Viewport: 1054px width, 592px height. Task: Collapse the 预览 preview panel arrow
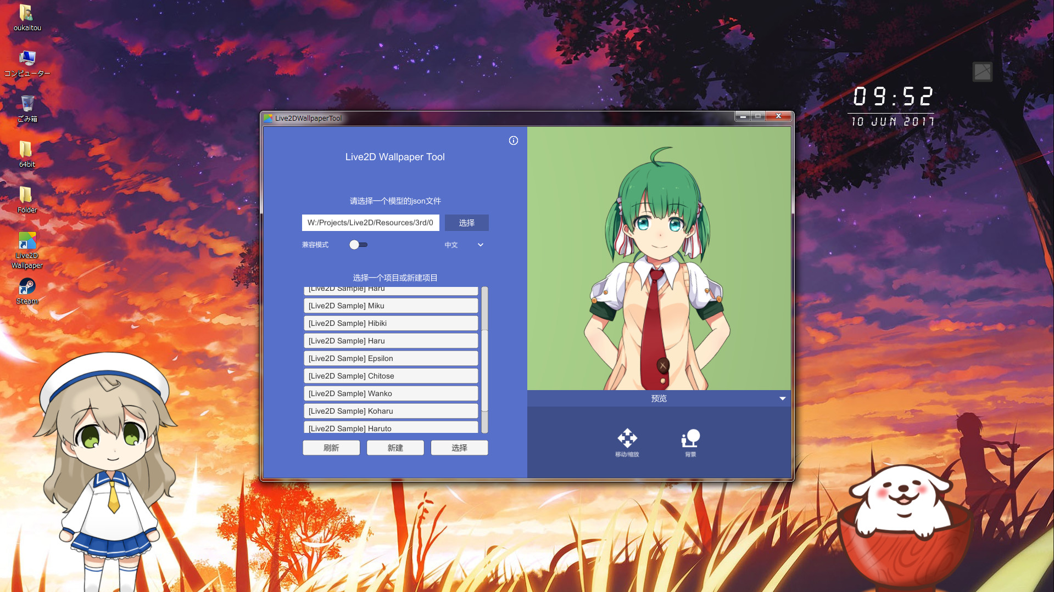[x=782, y=398]
